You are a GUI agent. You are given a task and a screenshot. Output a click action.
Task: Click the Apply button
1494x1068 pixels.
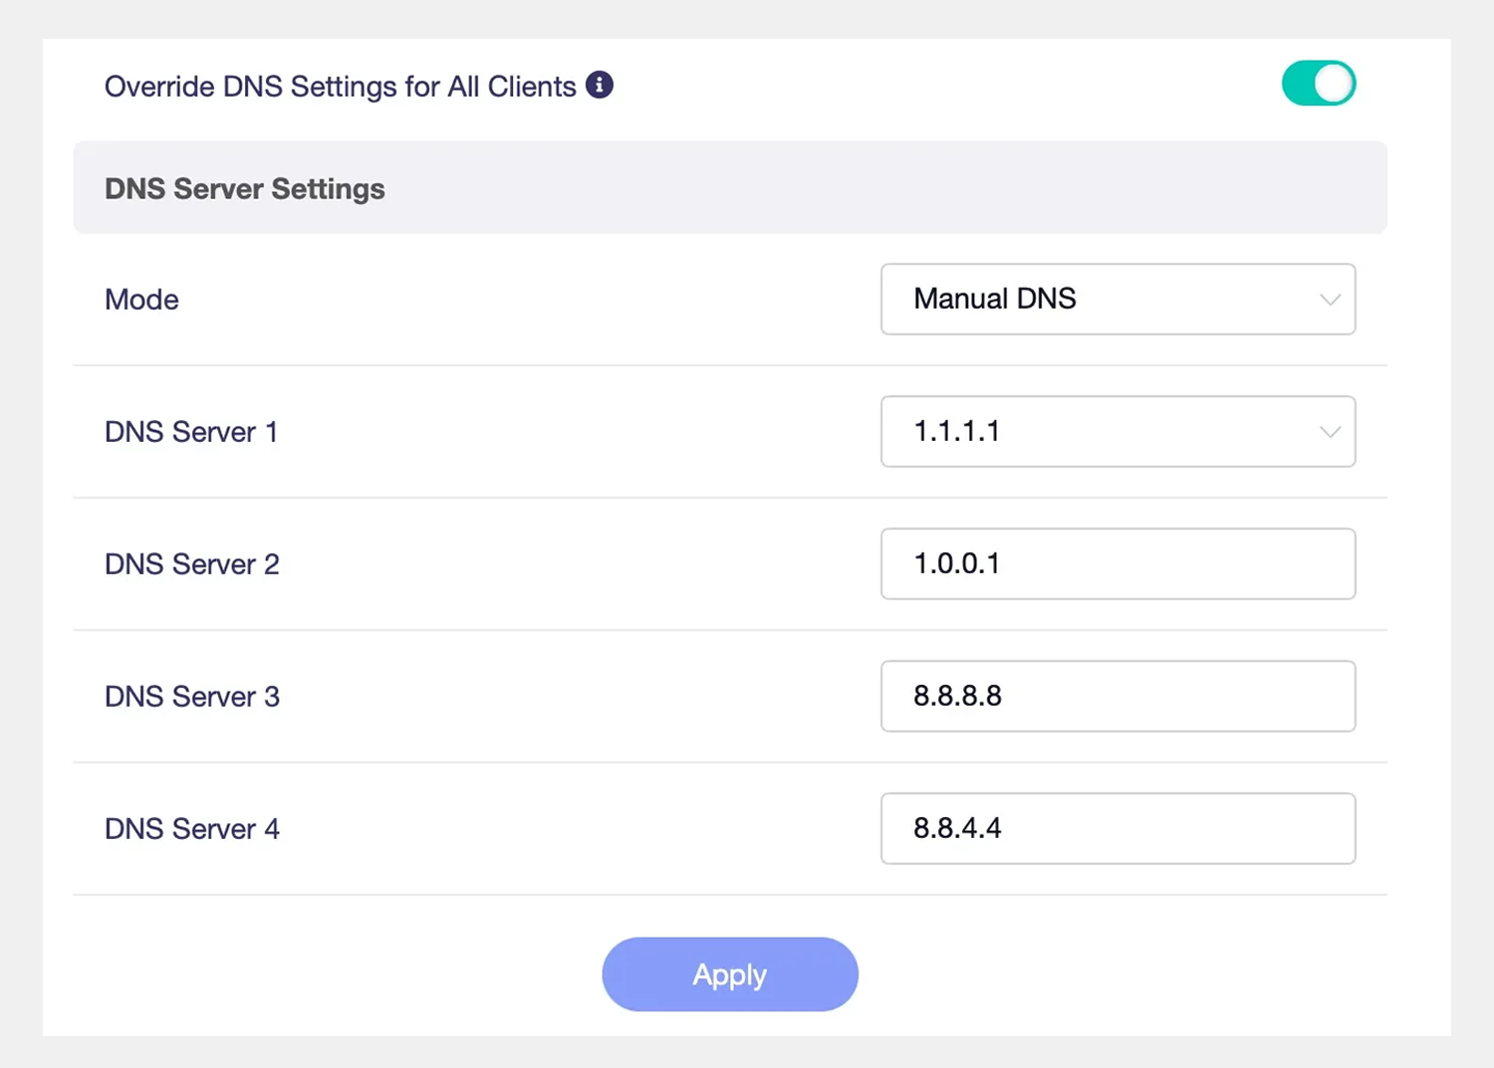(x=730, y=974)
